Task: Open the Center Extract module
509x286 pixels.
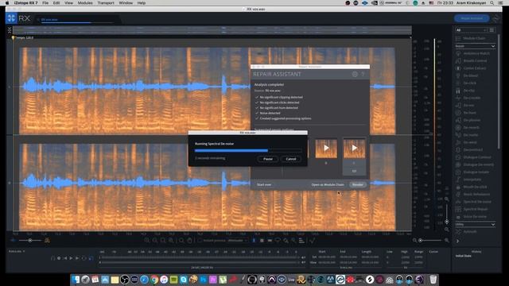Action: point(474,68)
